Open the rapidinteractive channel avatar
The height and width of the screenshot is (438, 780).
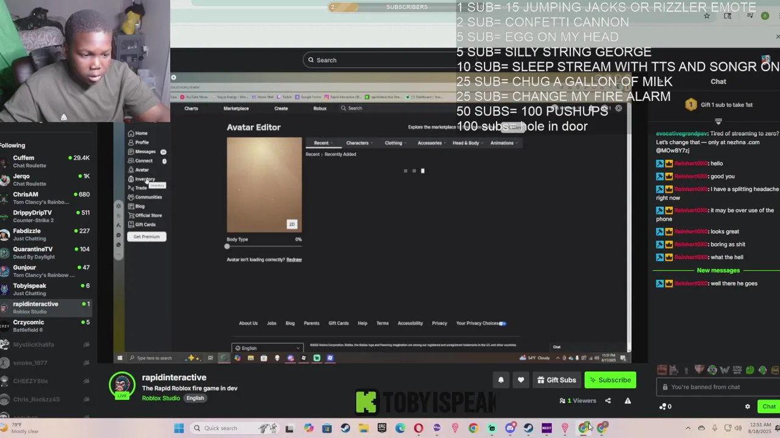[122, 384]
